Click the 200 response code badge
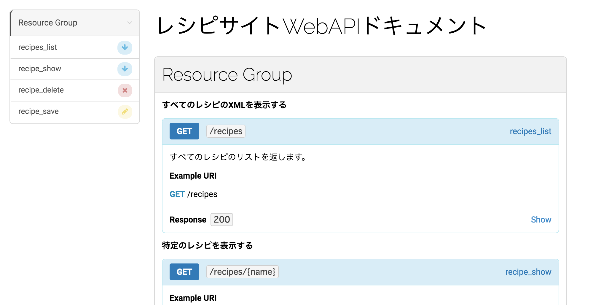 click(x=221, y=219)
